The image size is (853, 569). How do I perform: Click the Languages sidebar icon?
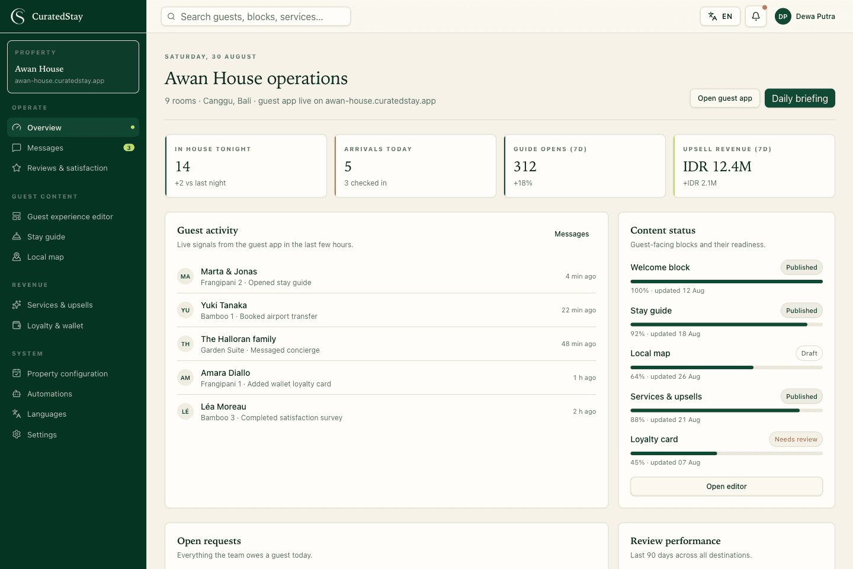point(17,414)
